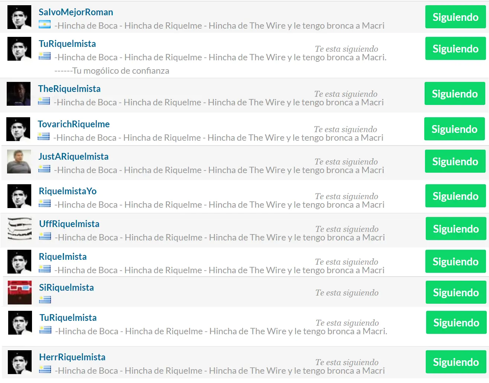This screenshot has width=489, height=383.
Task: Click the Argentina flag icon under SalvoMejorRoman
Action: pyautogui.click(x=45, y=25)
